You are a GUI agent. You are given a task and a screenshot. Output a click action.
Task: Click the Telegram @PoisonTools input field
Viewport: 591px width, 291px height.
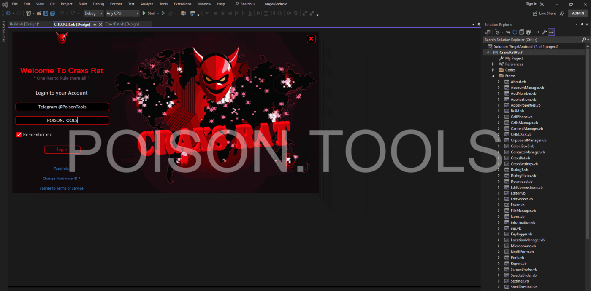point(62,107)
